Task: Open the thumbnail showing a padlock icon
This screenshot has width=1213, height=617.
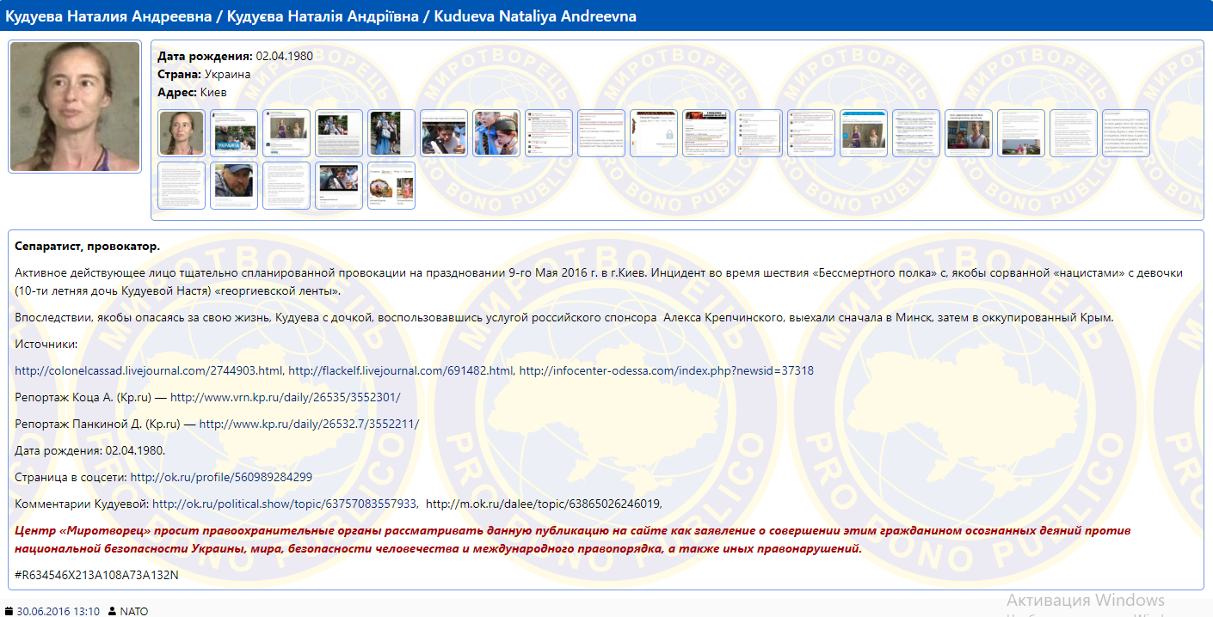Action: 654,133
